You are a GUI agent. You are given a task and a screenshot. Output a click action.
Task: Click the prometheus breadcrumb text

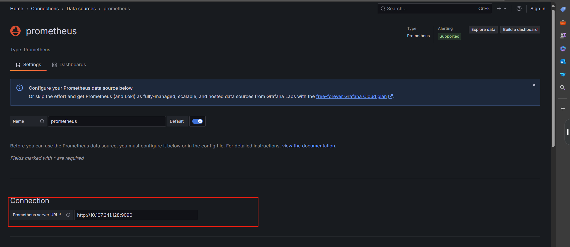coord(117,9)
